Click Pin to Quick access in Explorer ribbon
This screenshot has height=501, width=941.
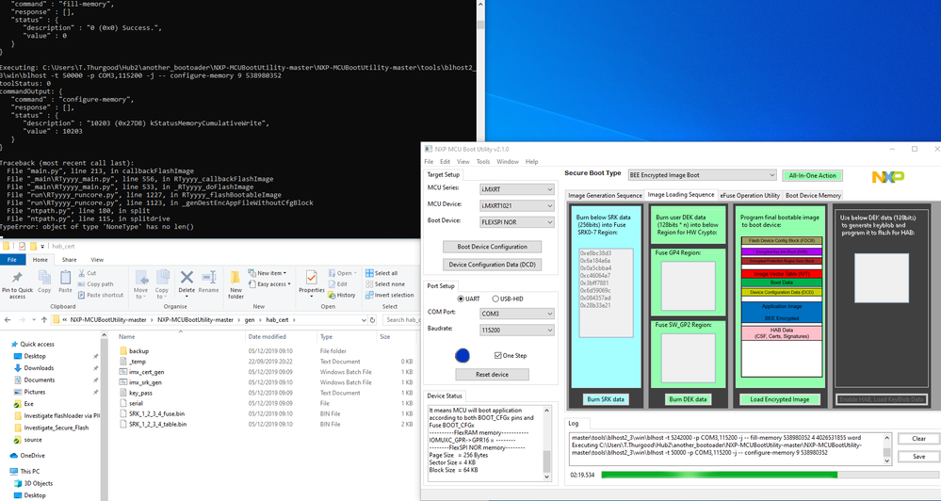click(x=17, y=285)
